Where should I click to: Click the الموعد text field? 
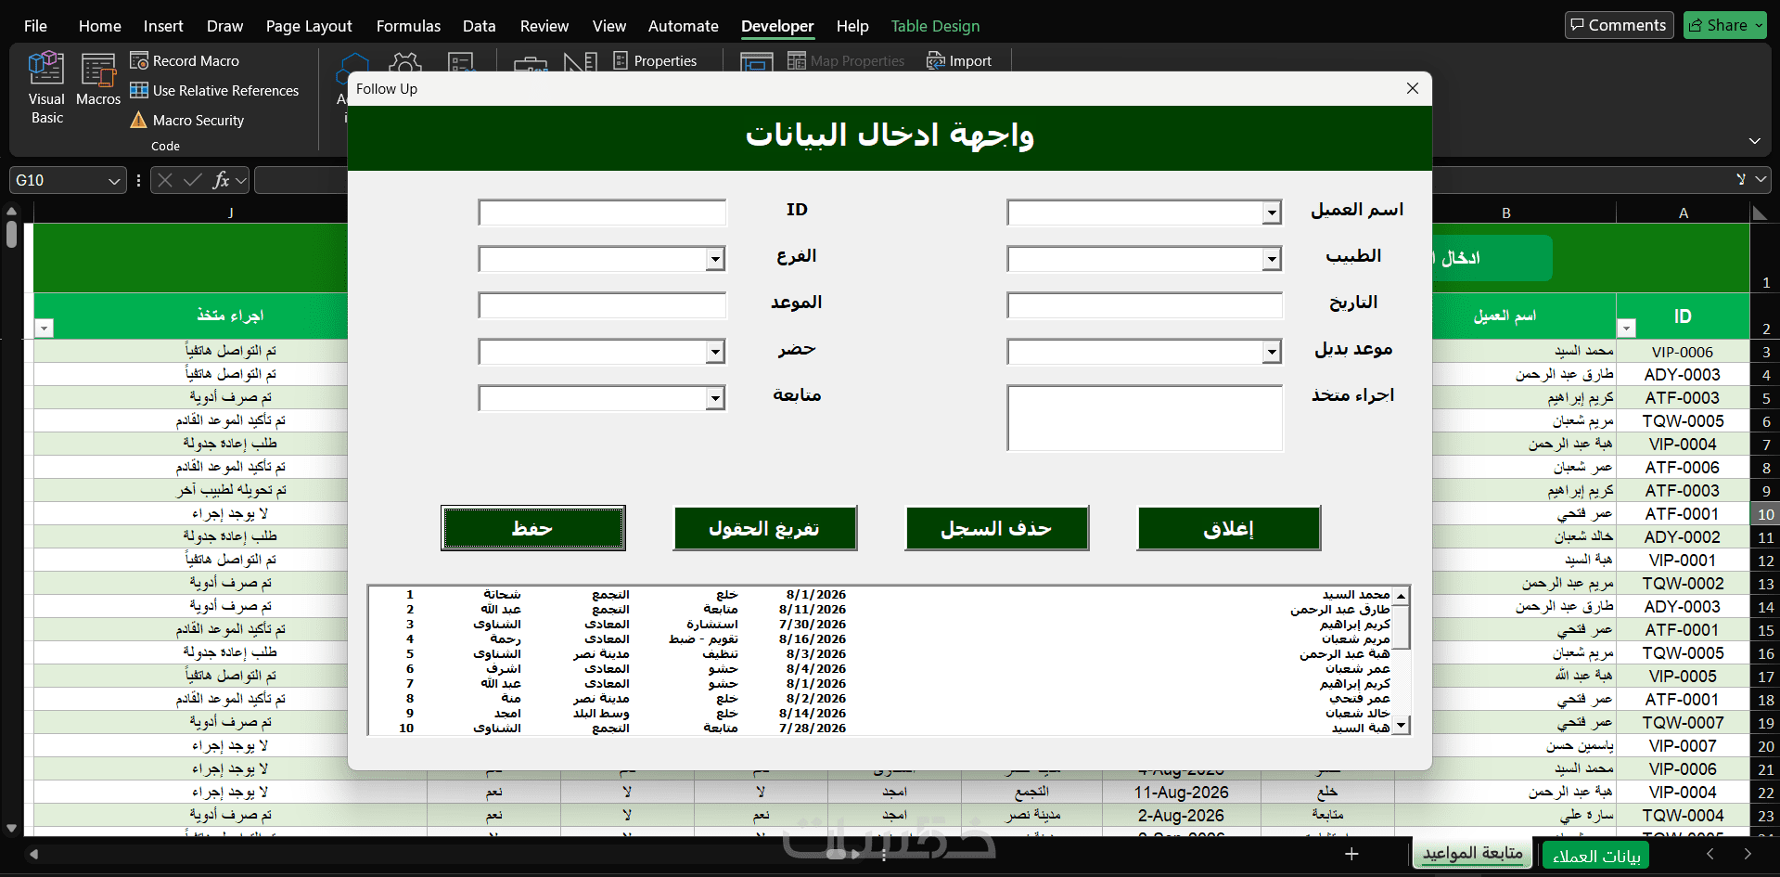click(x=602, y=305)
